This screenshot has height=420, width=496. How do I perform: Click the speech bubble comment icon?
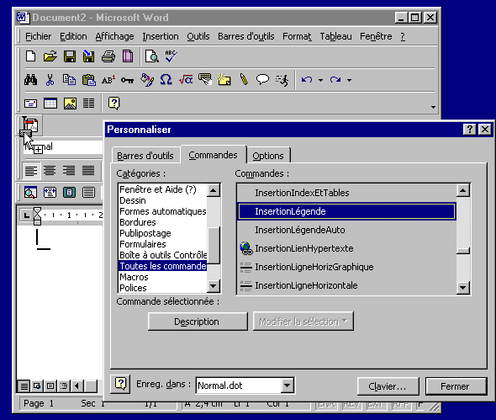(262, 79)
